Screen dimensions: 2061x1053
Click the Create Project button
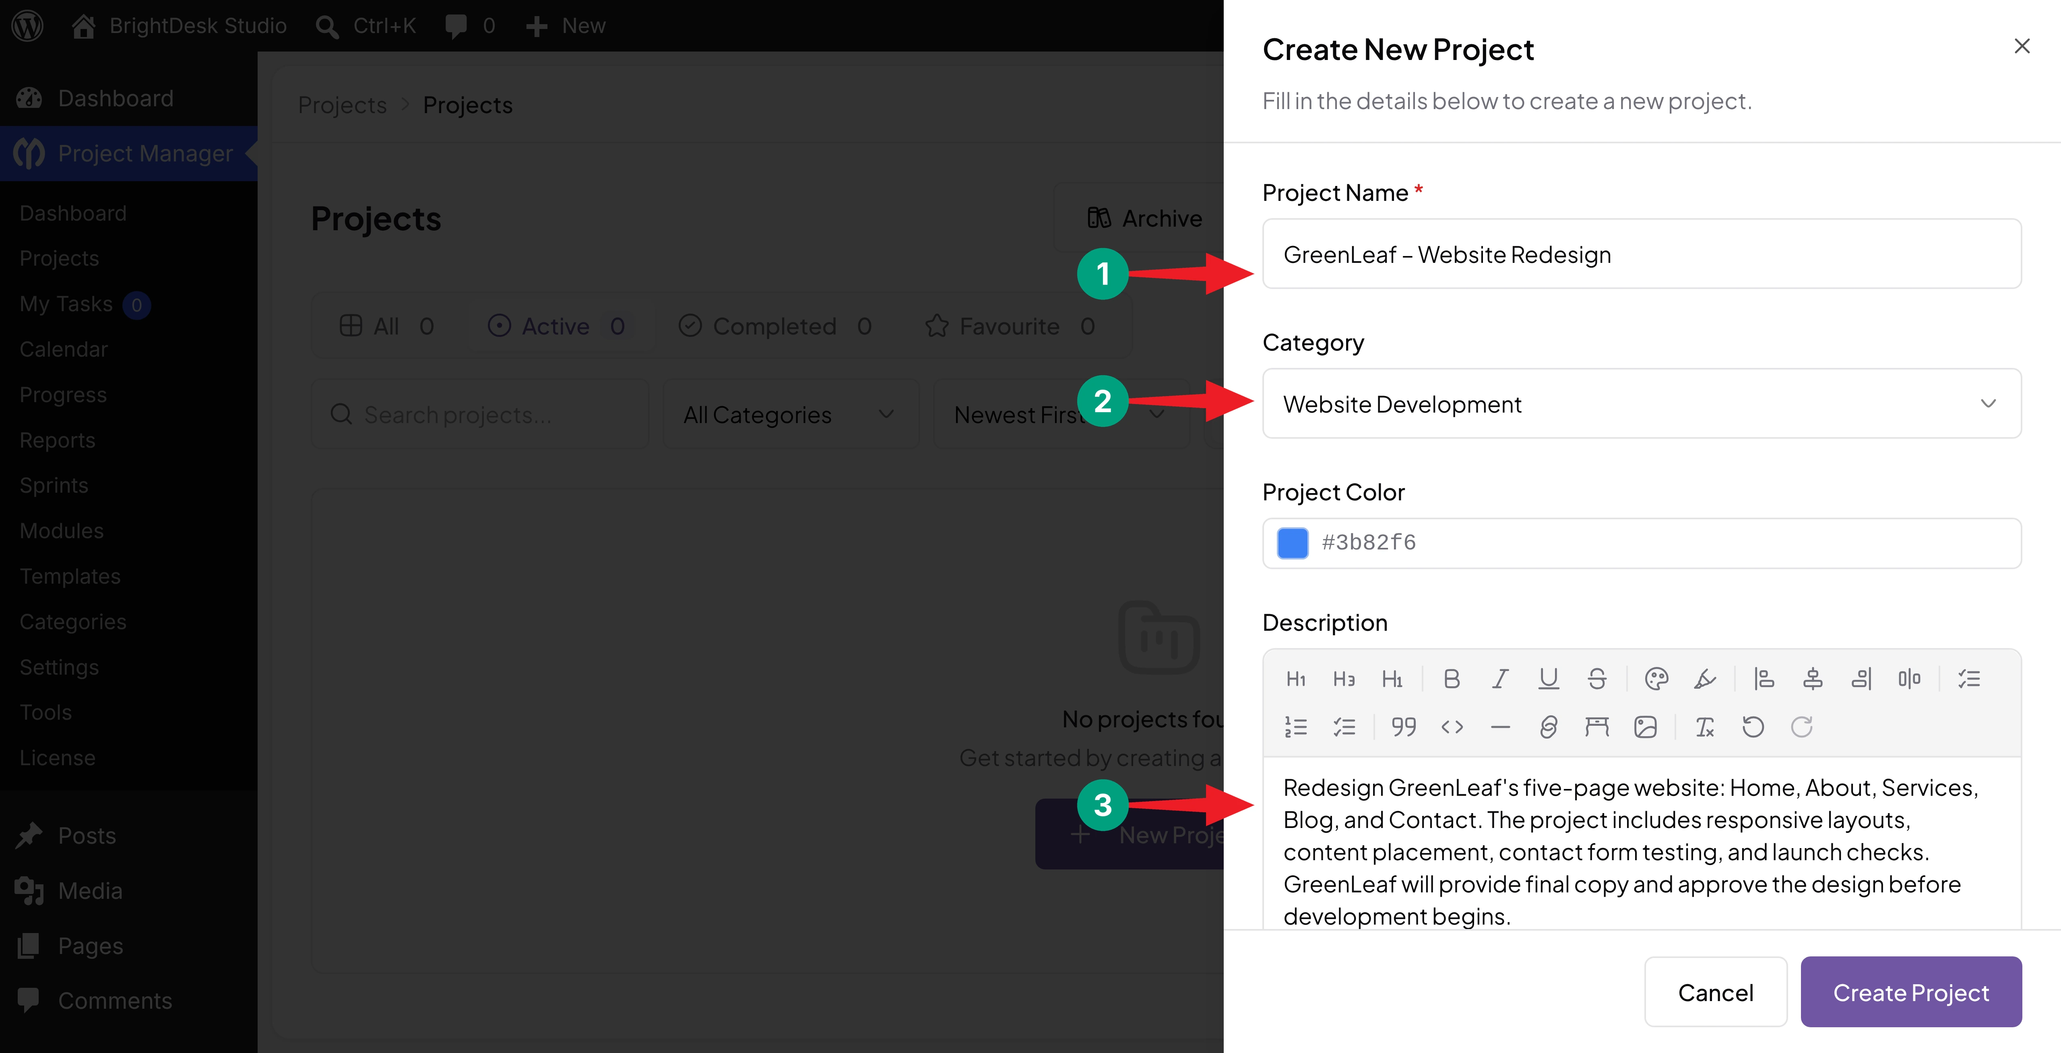click(1910, 992)
